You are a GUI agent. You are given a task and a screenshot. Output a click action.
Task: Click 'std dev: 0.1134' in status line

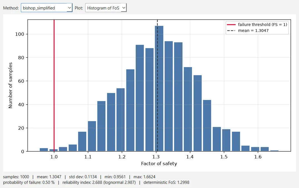83,177
